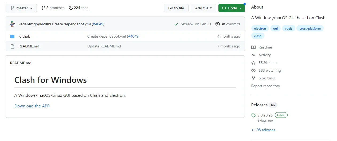Click the tag icon beside v 0.20.25
This screenshot has width=337, height=141.
tap(253, 115)
